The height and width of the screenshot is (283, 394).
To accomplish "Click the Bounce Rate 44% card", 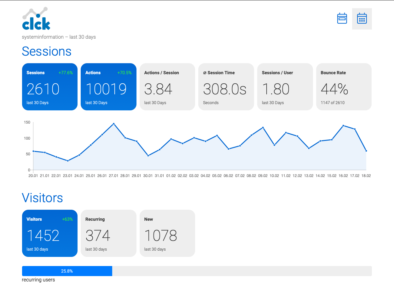I will click(x=344, y=87).
